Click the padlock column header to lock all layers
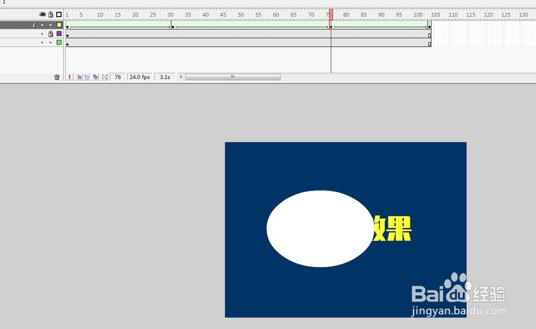The image size is (536, 329). (50, 14)
